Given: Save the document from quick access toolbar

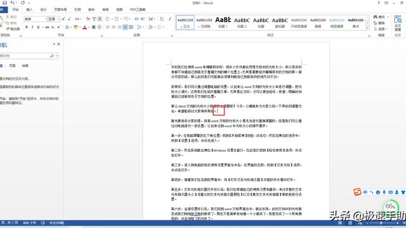Looking at the screenshot, I should (x=4, y=3).
